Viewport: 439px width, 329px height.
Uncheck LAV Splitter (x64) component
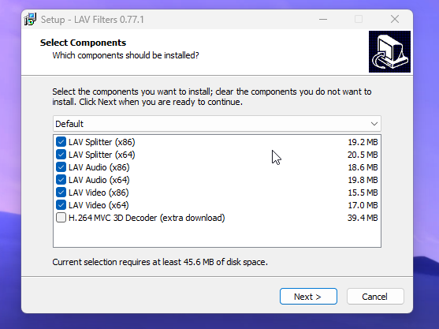click(61, 155)
